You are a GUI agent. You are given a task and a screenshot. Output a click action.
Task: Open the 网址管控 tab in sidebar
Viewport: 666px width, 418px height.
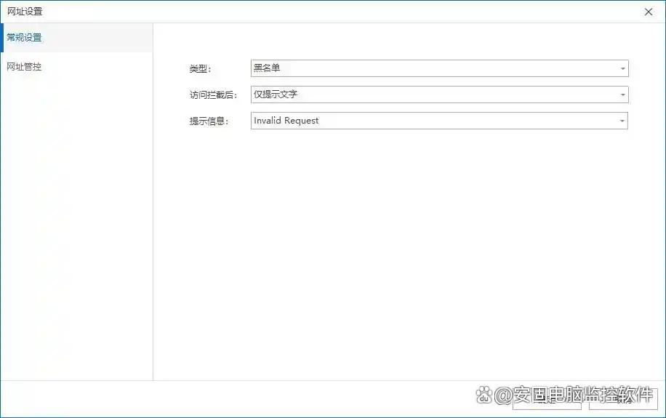(76, 67)
